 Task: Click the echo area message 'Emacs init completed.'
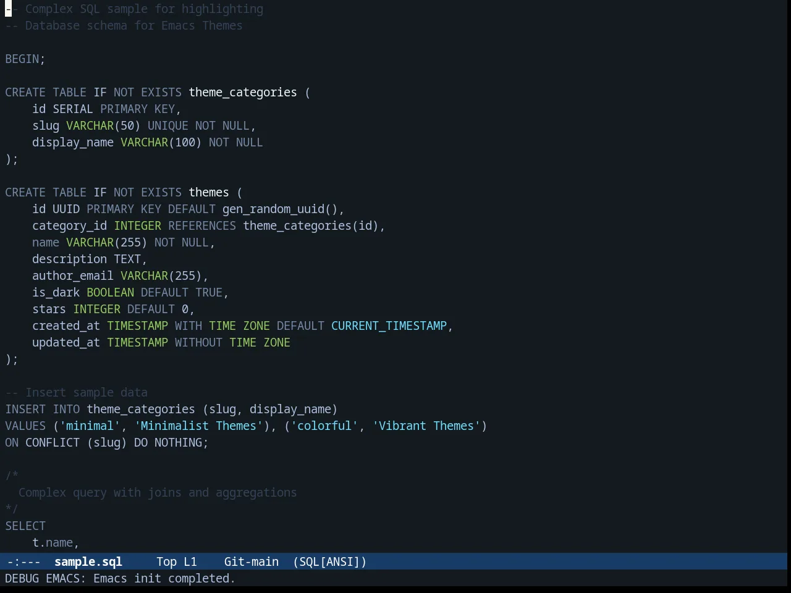point(164,578)
